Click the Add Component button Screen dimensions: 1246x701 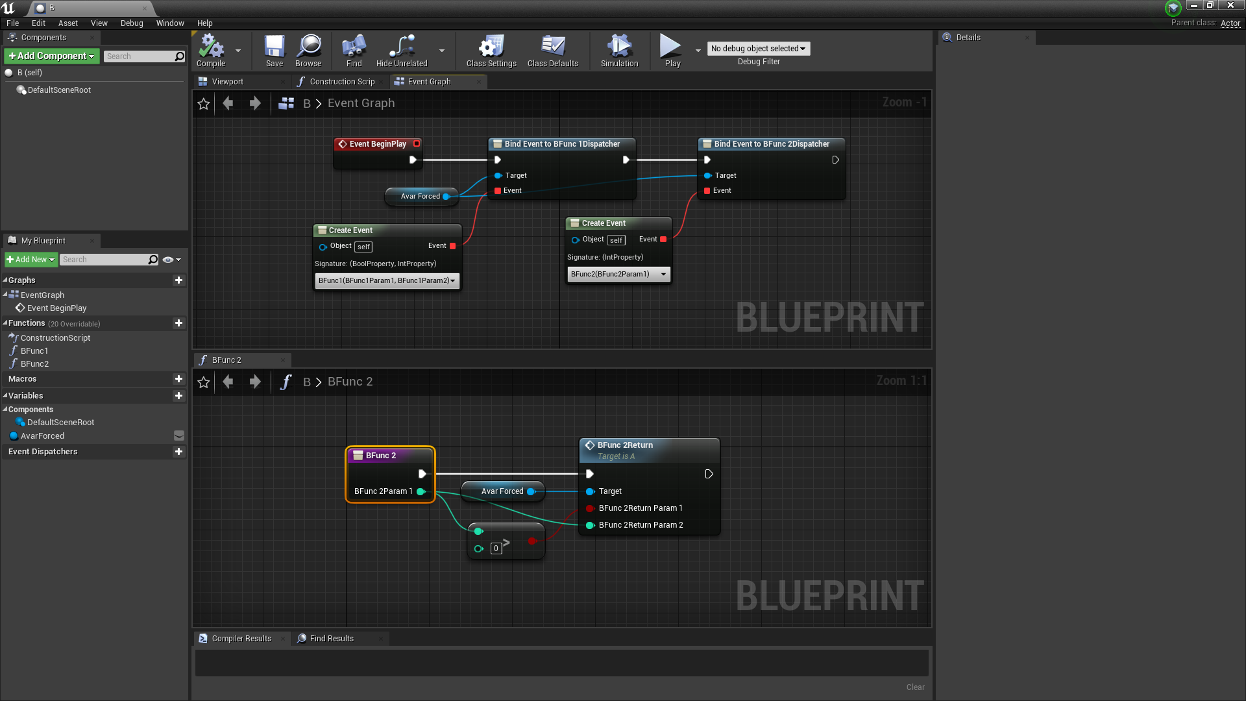pyautogui.click(x=52, y=56)
